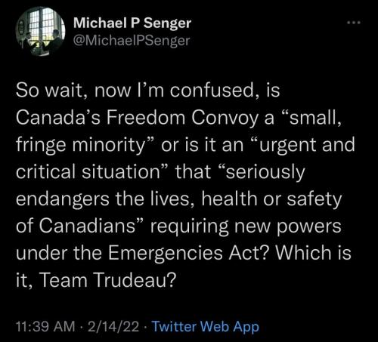
Task: Open the three-dot more options menu
Action: tap(354, 23)
